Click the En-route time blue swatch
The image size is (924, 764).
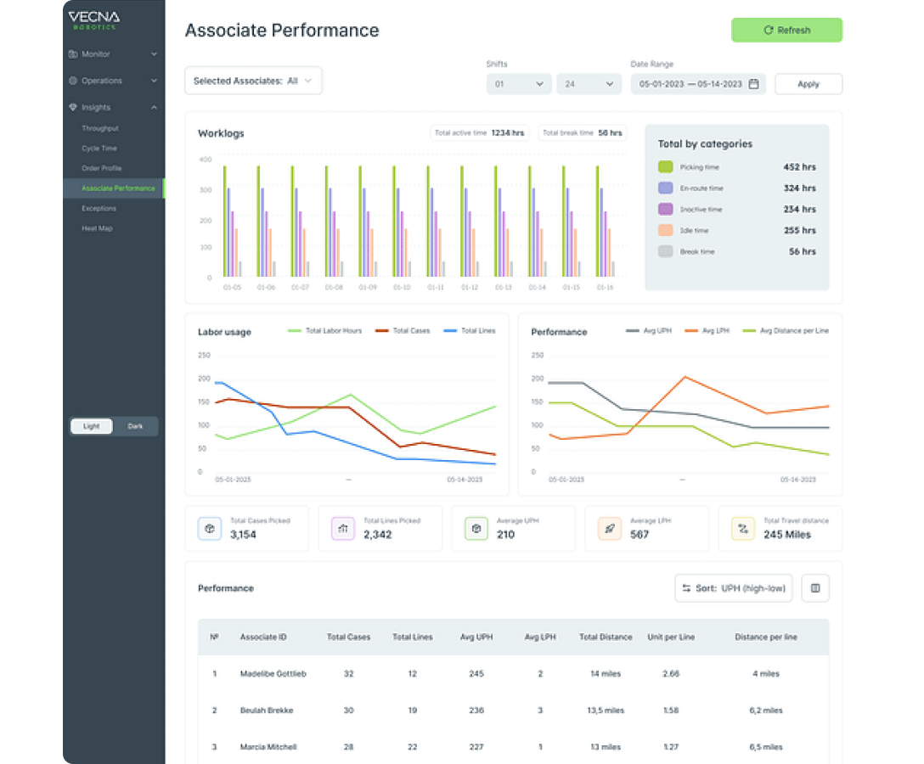coord(665,188)
